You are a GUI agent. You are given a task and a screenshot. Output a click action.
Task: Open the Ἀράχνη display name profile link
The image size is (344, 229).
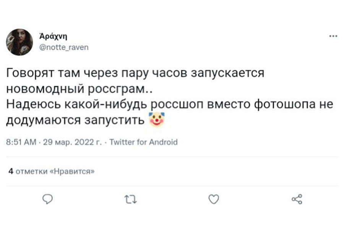[54, 37]
